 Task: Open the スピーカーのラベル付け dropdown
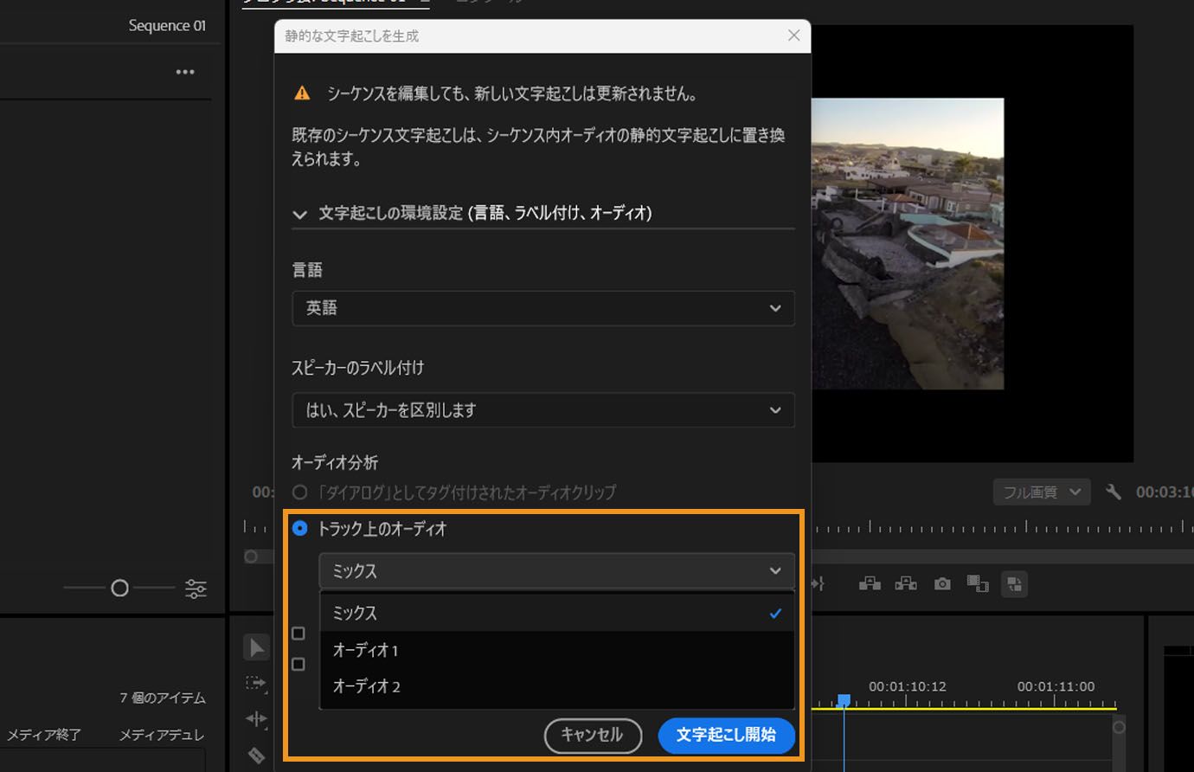[x=542, y=410]
